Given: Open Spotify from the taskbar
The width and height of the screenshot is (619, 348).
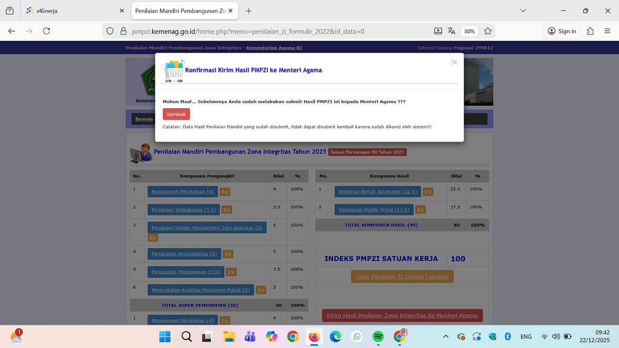Looking at the screenshot, I should pos(378,337).
